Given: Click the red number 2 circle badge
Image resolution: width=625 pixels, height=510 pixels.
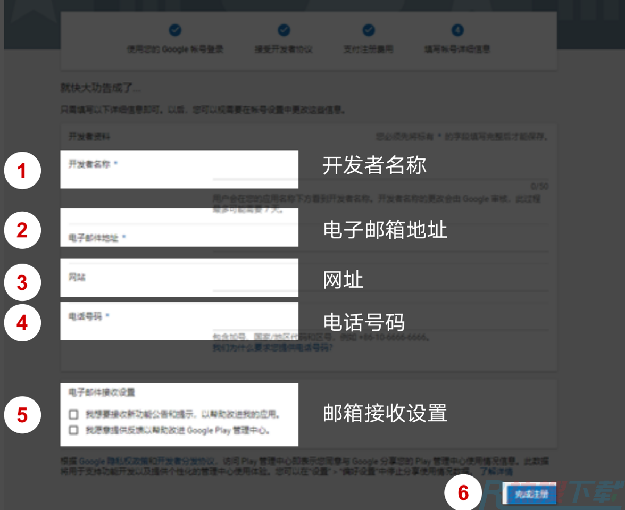Looking at the screenshot, I should tap(22, 230).
